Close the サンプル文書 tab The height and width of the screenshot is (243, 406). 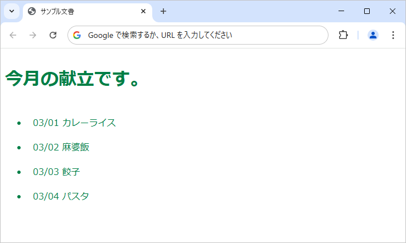(x=143, y=11)
